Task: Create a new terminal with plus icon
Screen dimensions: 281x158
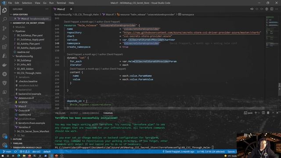Action: 256,113
